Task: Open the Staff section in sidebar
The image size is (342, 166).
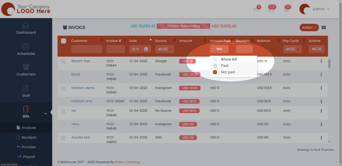Action: 26,91
